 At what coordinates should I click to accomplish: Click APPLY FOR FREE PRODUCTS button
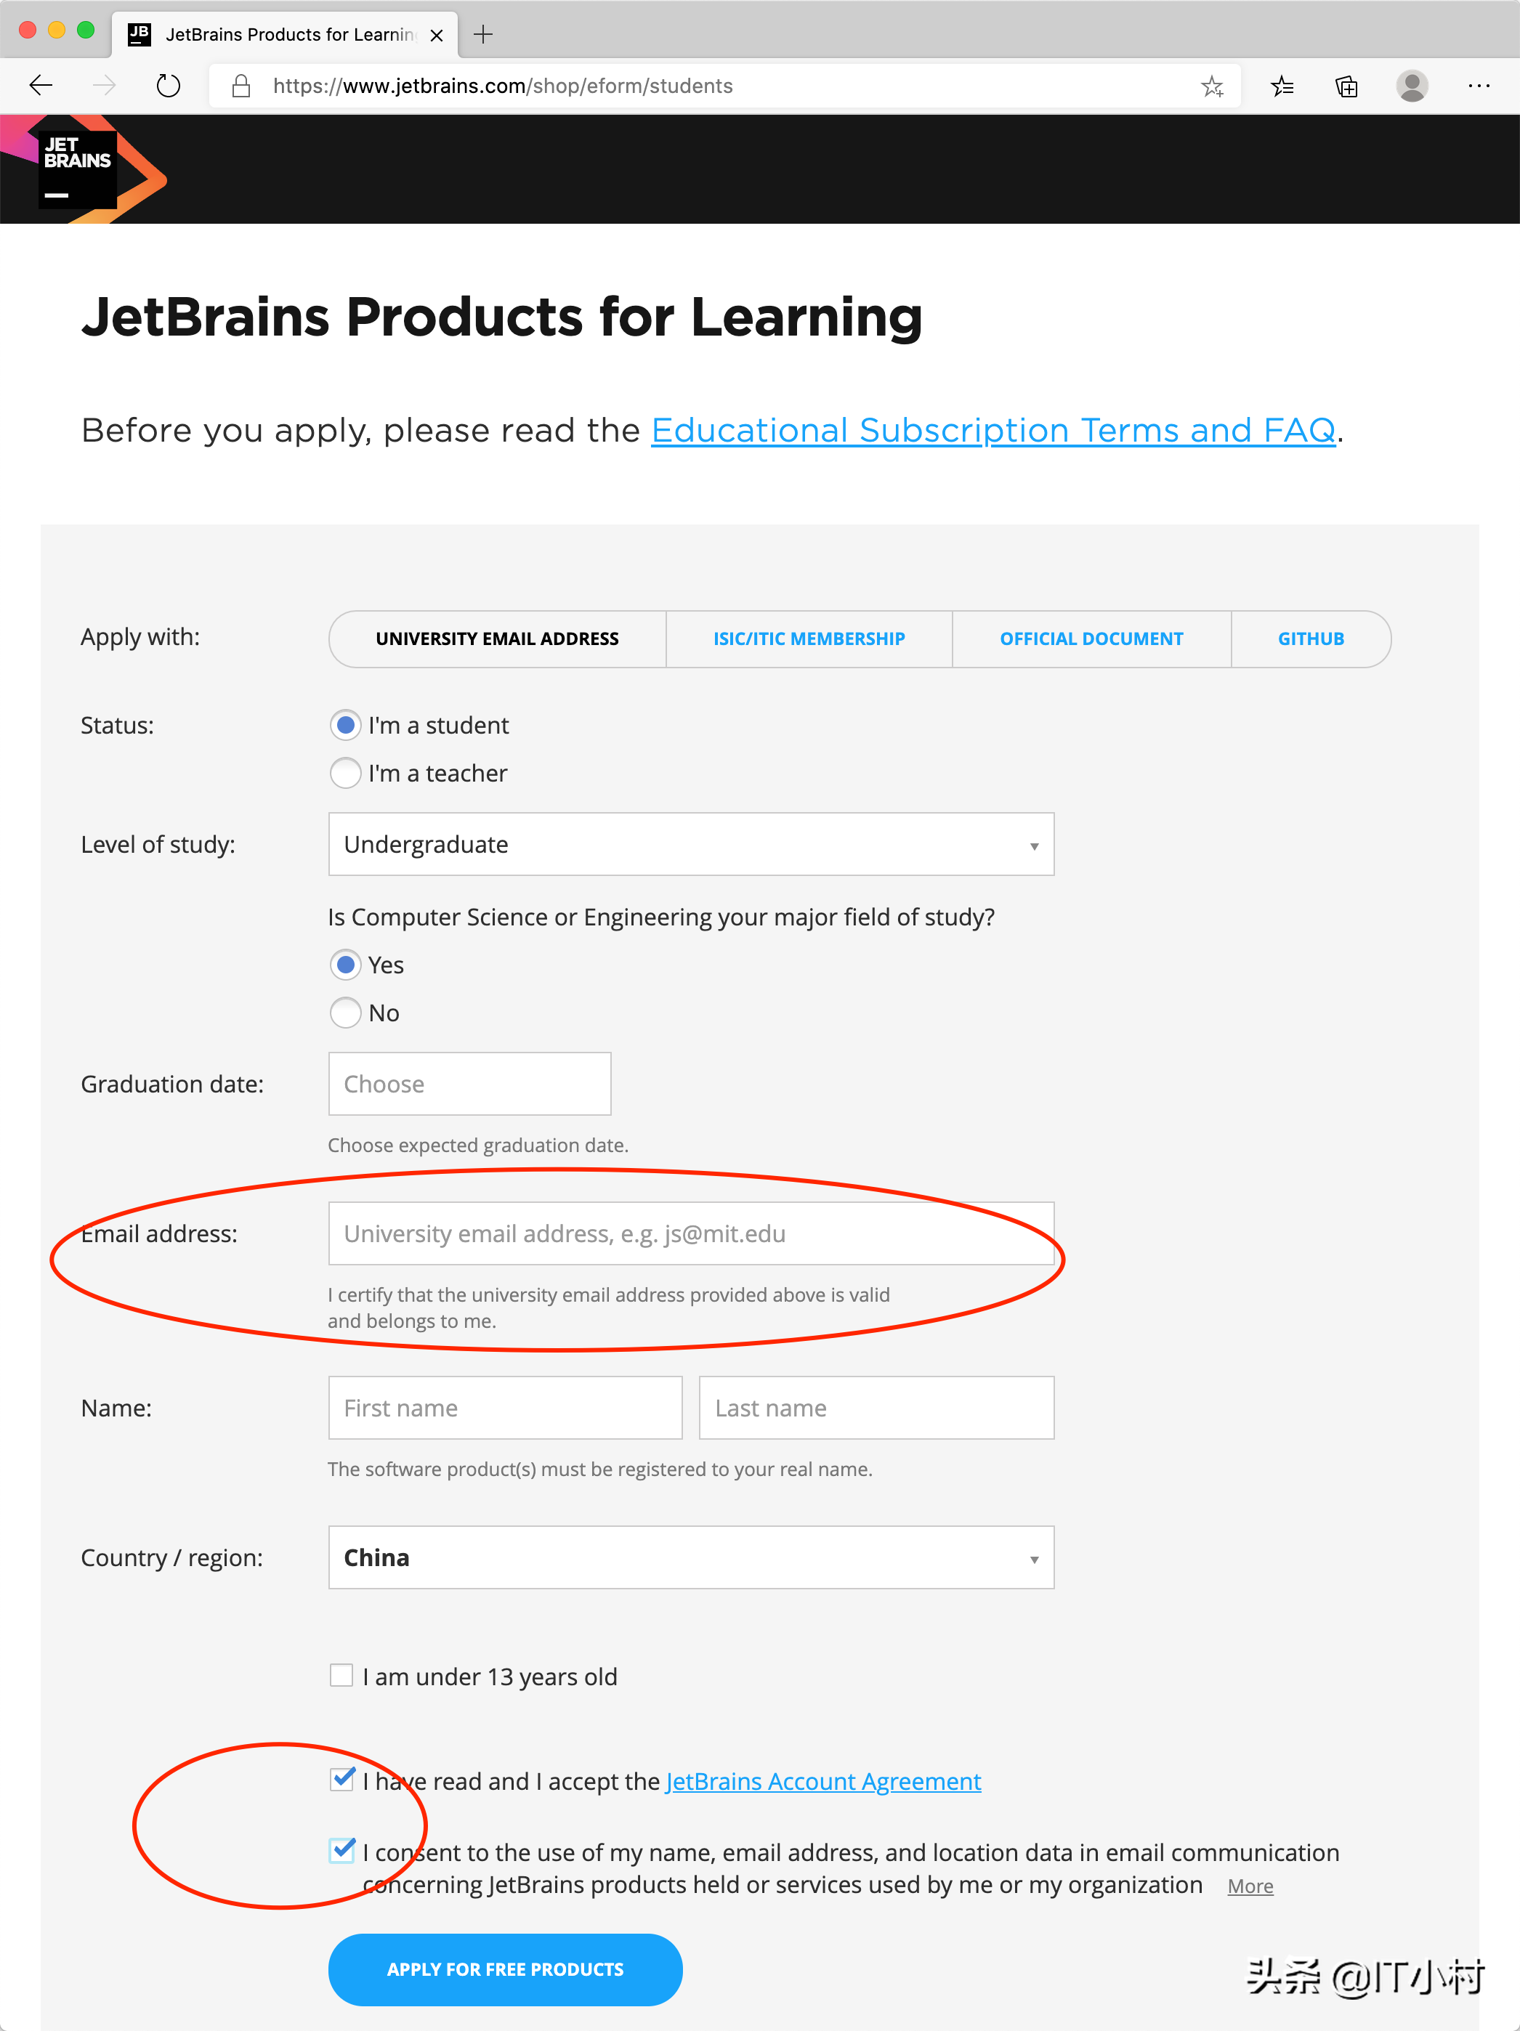click(504, 1969)
